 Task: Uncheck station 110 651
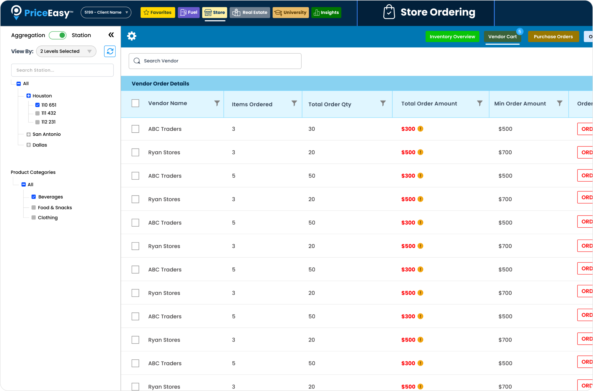pos(37,105)
